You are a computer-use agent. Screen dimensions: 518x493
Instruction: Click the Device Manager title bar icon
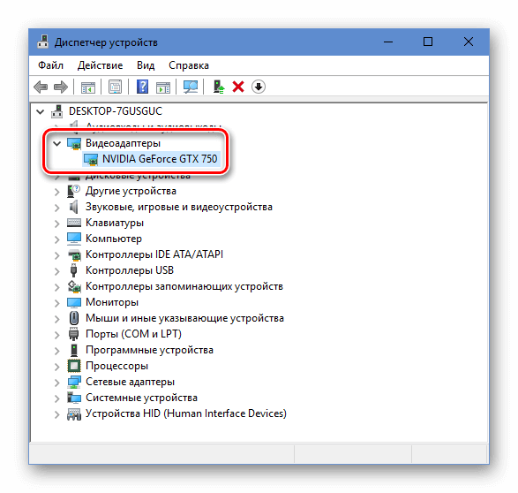tap(42, 42)
